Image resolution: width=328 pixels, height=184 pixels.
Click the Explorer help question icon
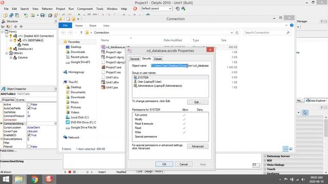292,25
